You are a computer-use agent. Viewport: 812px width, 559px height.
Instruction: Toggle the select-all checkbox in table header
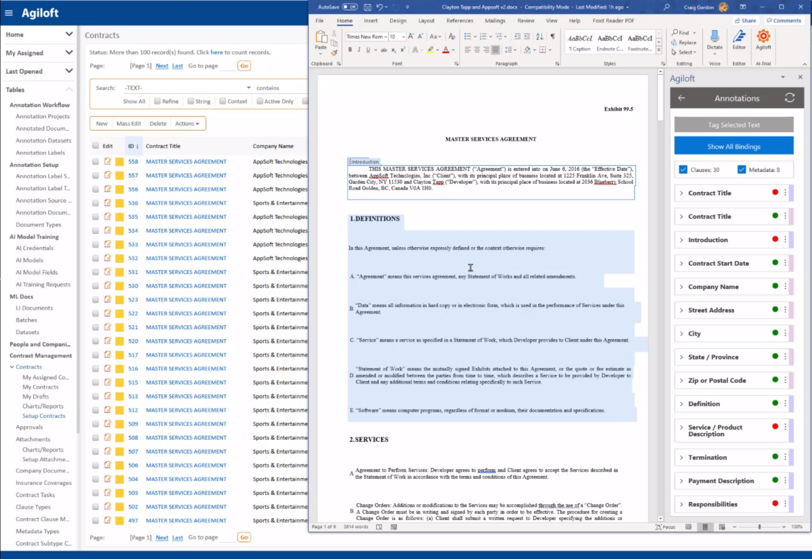95,146
